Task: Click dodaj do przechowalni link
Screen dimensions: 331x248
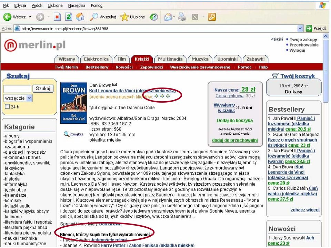Action: coord(235,140)
